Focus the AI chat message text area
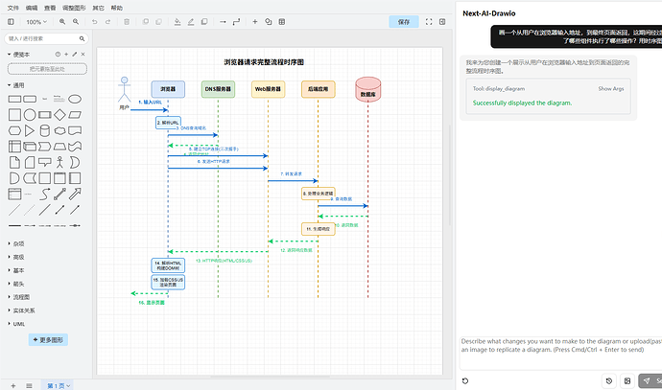This screenshot has height=390, width=662. click(x=560, y=354)
